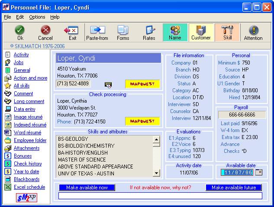The width and height of the screenshot is (274, 207).
Task: Select the Name toolbar button
Action: (x=175, y=32)
